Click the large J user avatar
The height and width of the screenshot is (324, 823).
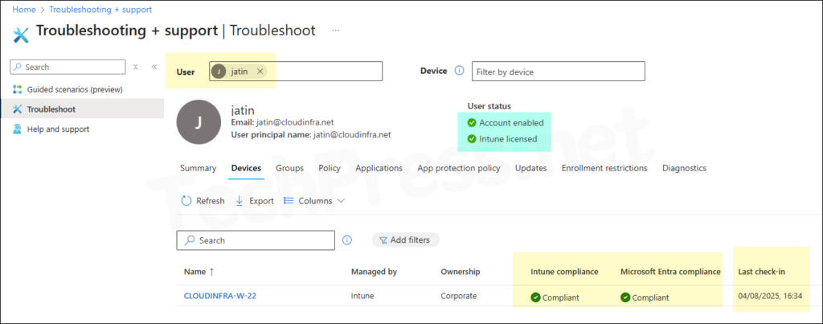click(199, 122)
